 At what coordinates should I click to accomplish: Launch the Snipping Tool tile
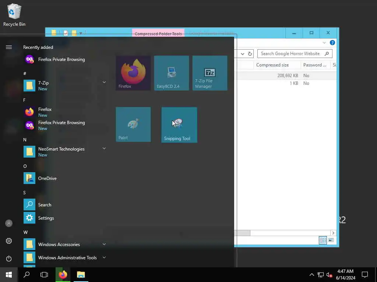click(179, 125)
